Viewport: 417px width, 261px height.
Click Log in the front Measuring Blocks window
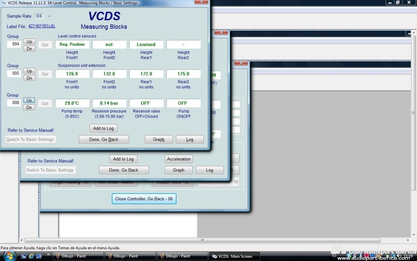(x=190, y=140)
